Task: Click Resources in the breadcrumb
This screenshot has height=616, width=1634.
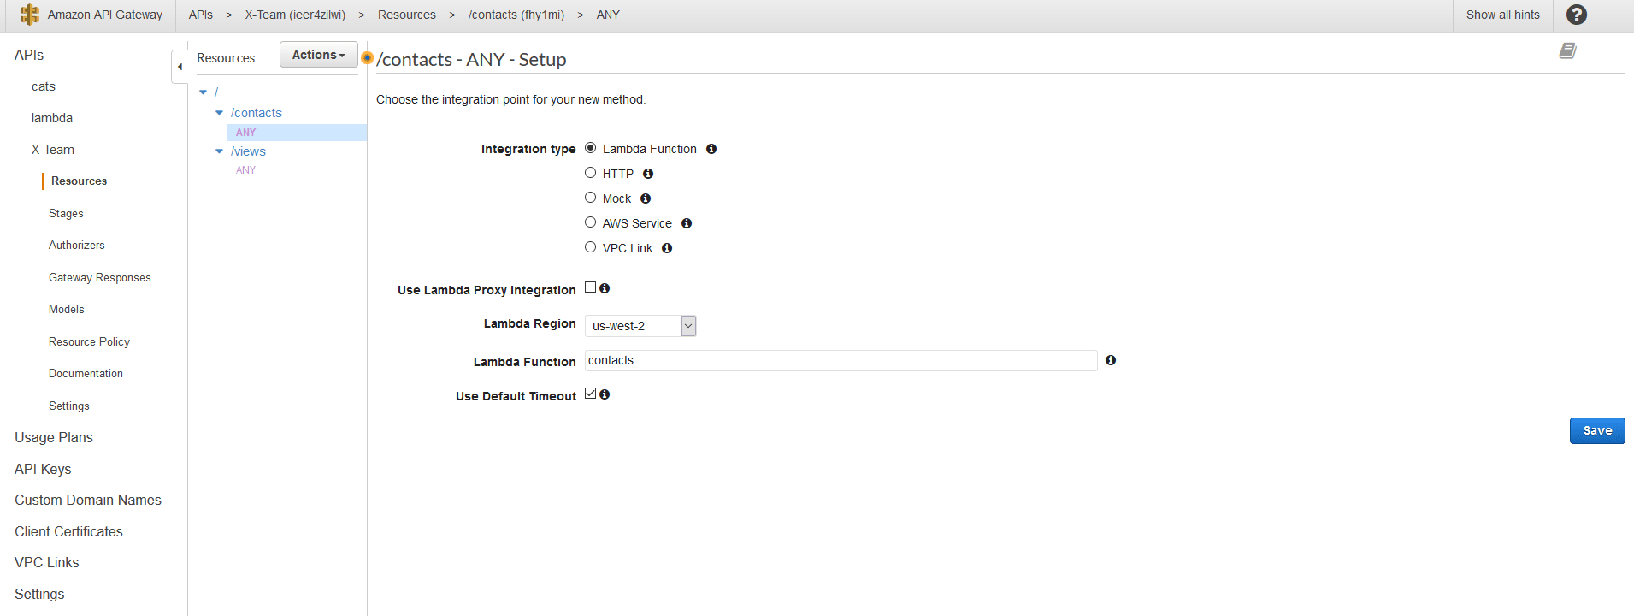Action: point(407,15)
